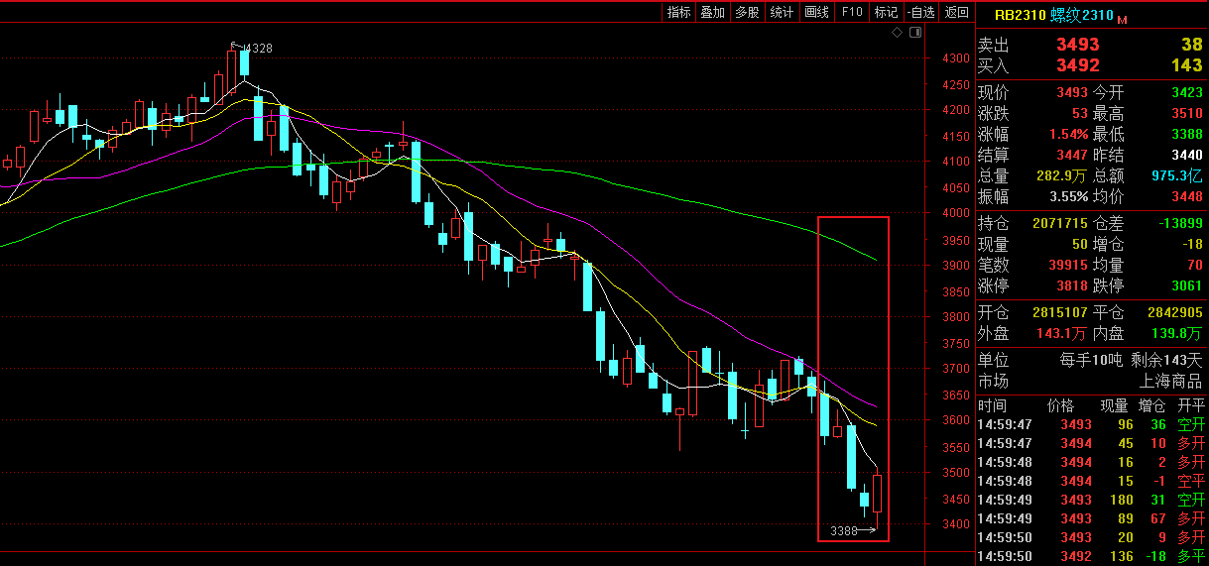
Task: Click the red M marker next to 螺纹2310
Action: click(1122, 19)
